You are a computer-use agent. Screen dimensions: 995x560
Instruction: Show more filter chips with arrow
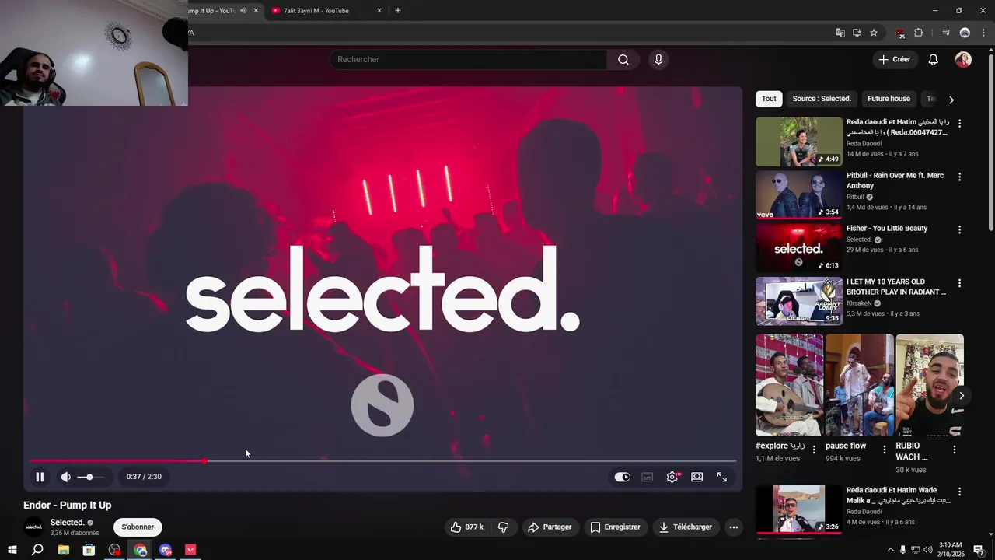951,100
